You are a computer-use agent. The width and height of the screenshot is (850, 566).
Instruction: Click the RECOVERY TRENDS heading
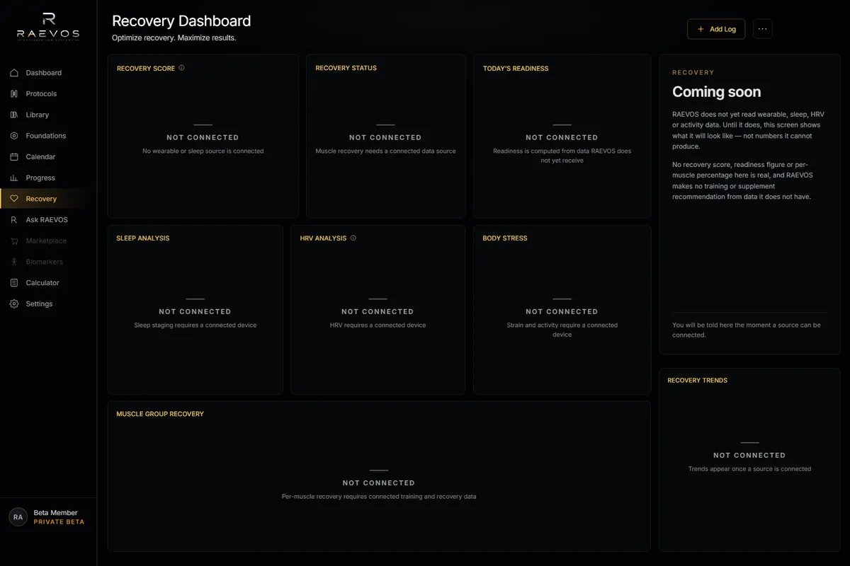tap(697, 381)
